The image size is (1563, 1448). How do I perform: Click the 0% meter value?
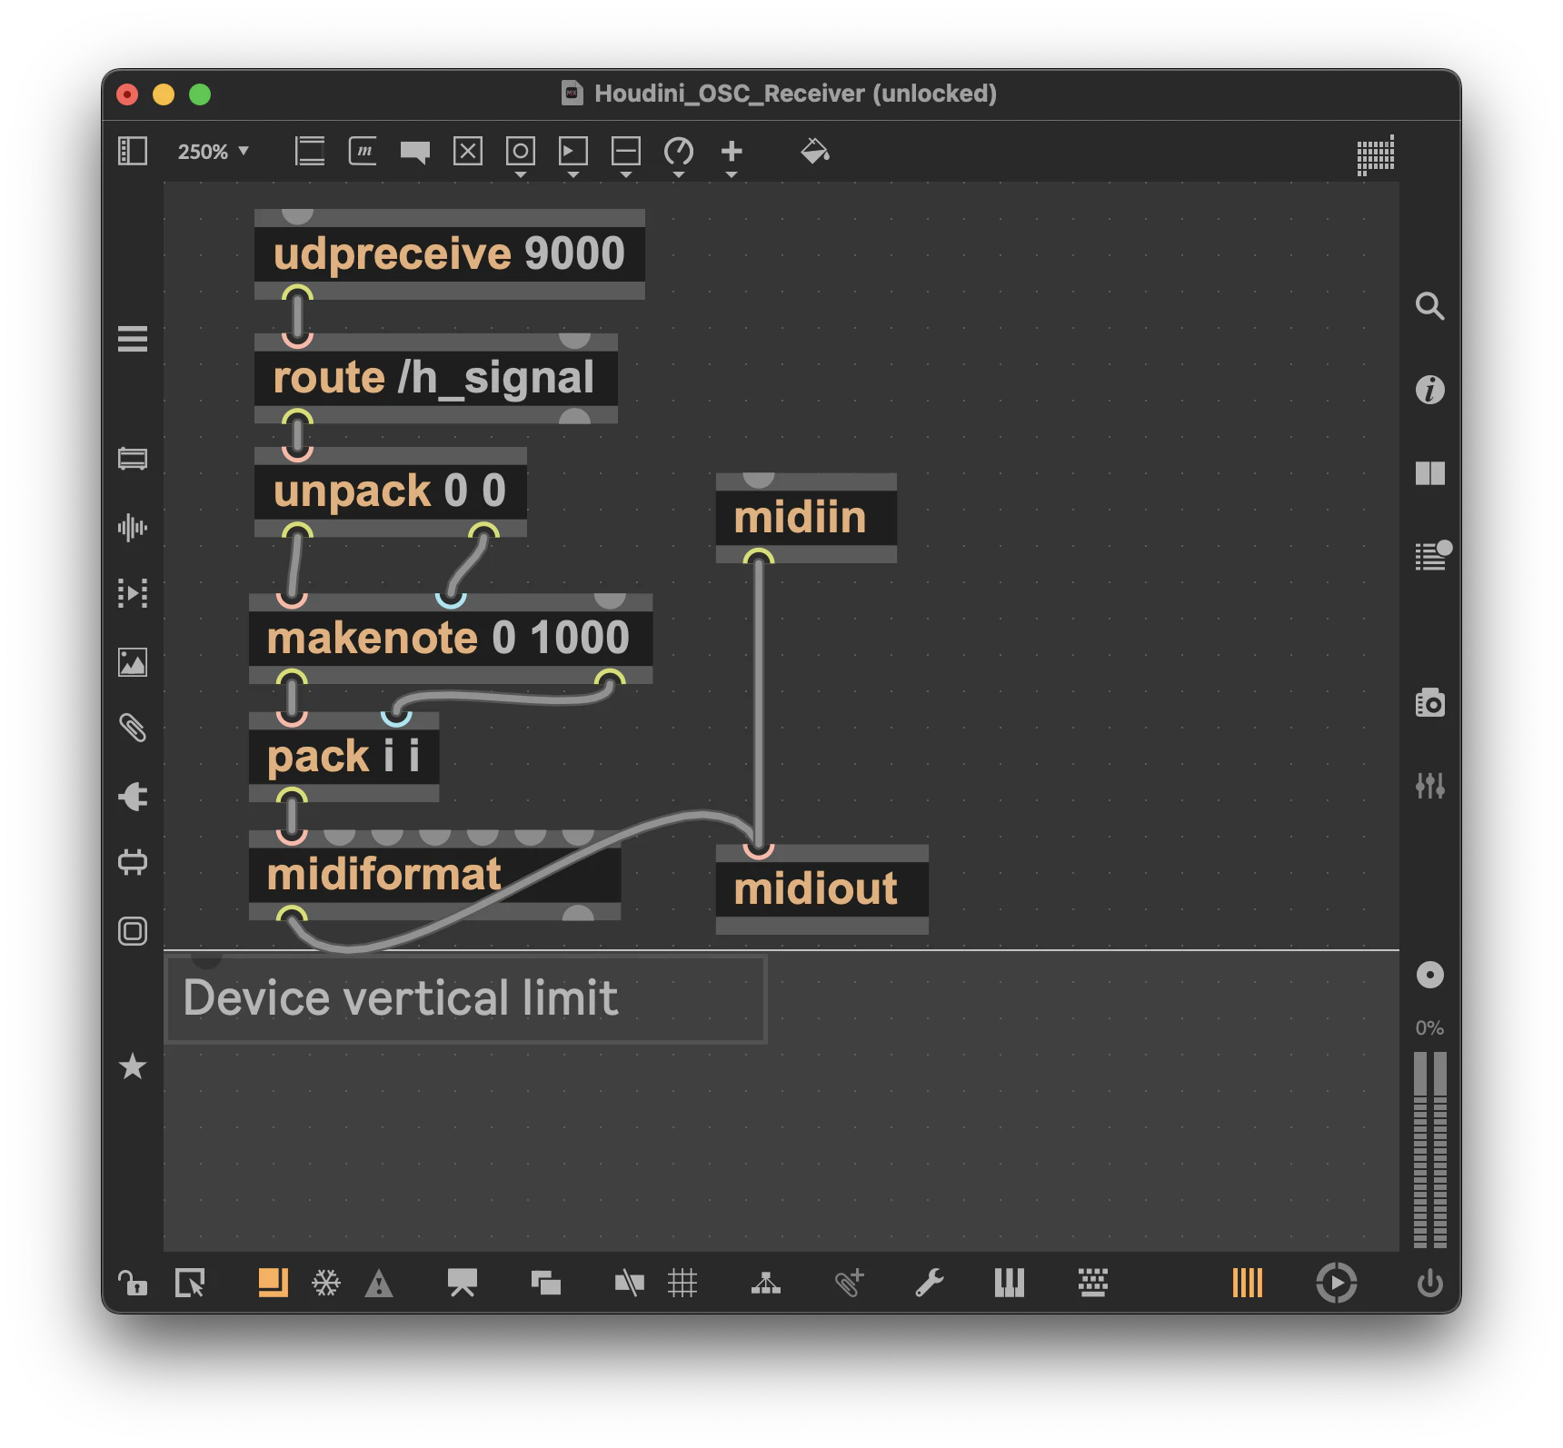(x=1429, y=1027)
